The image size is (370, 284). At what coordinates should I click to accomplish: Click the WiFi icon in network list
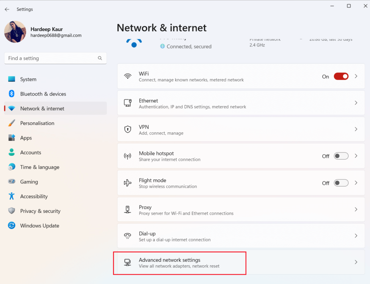pyautogui.click(x=128, y=76)
